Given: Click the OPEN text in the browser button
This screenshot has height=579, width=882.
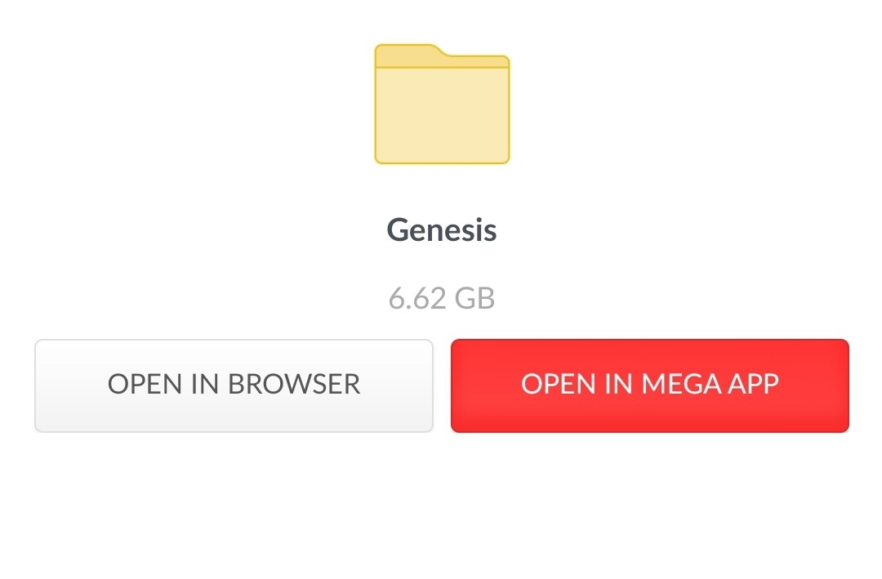Looking at the screenshot, I should (145, 385).
